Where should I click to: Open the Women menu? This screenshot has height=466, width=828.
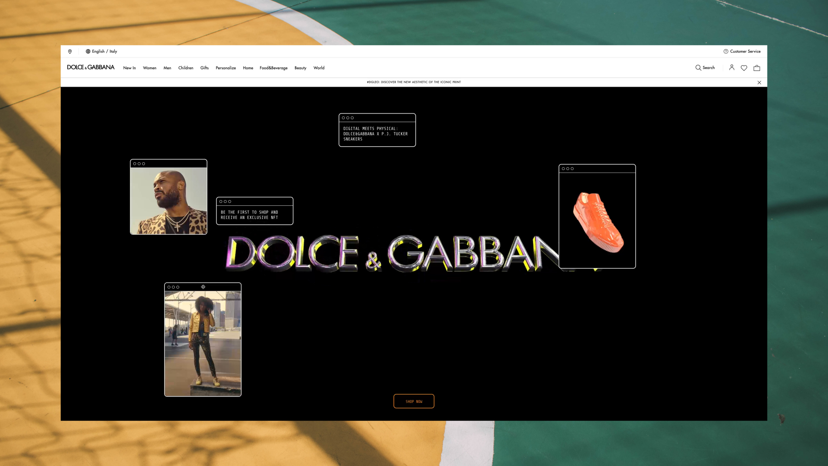[x=150, y=68]
